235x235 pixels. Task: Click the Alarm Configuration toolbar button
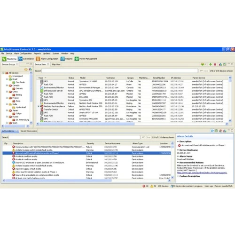pos(47,59)
